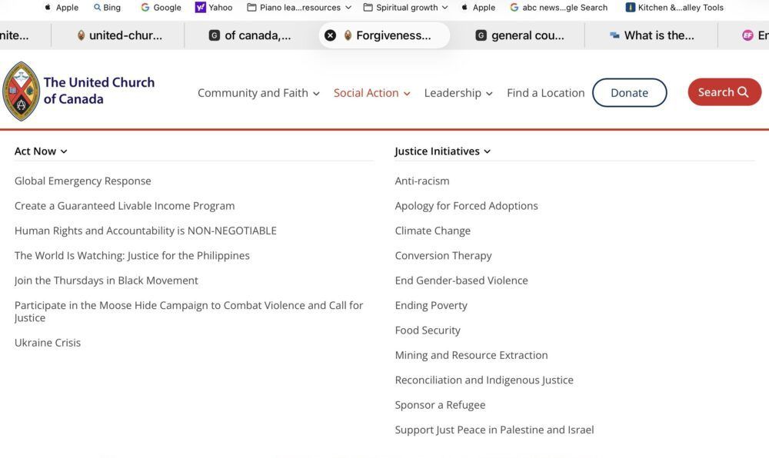
Task: Toggle the Justice Initiatives section heading
Action: (x=442, y=151)
